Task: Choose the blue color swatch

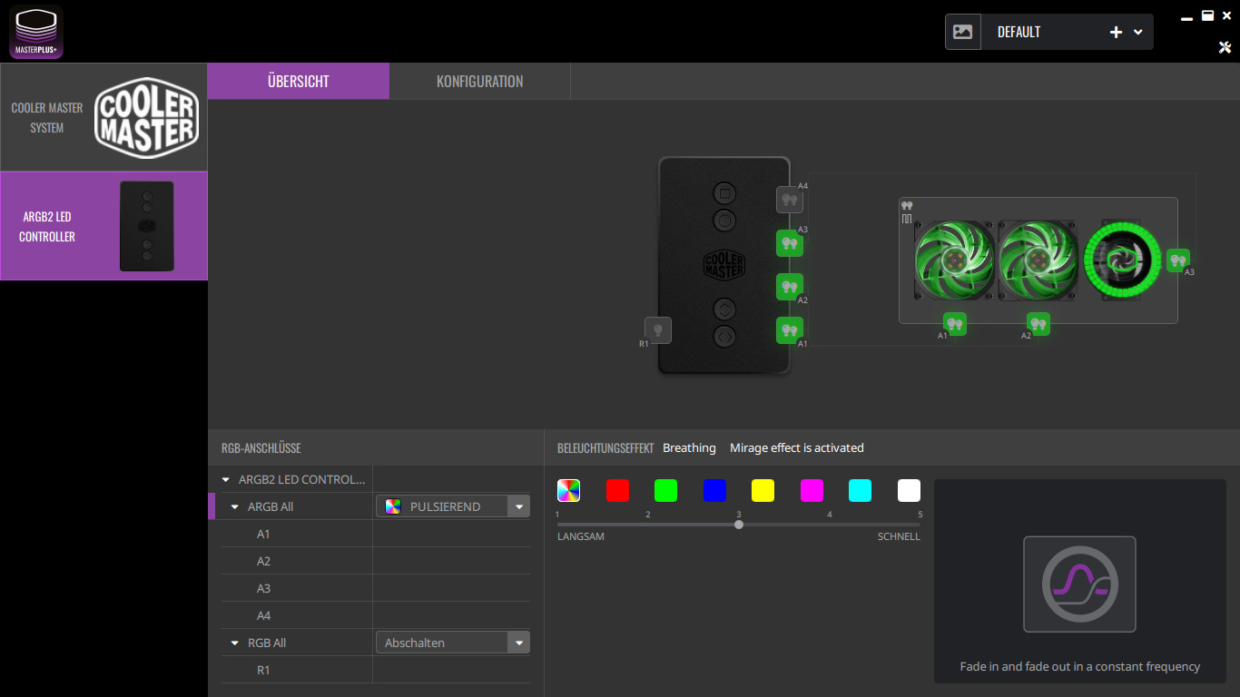Action: (x=714, y=491)
